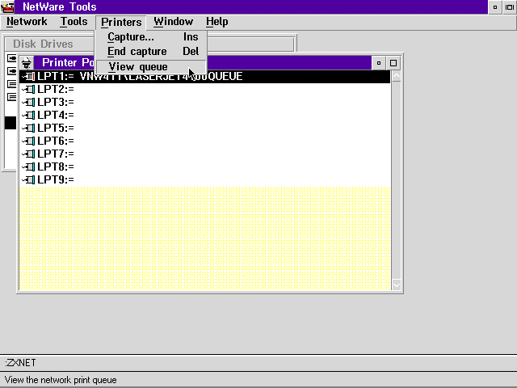517x388 pixels.
Task: Open the Window menu
Action: [173, 22]
